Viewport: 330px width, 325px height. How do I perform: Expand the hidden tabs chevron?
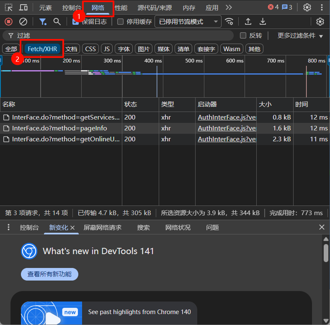click(229, 8)
